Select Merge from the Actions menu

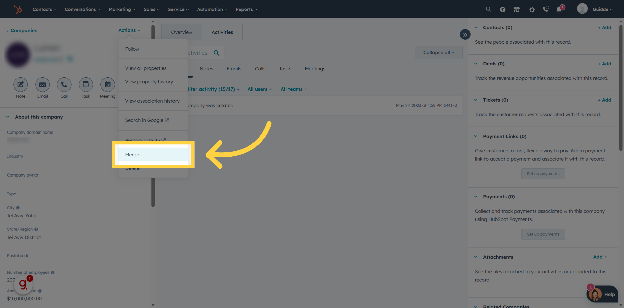coord(132,155)
